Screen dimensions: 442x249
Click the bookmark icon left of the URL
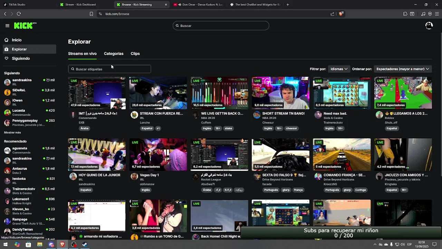coord(91,14)
